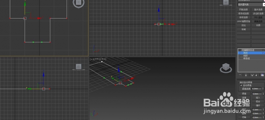The width and height of the screenshot is (265, 120).
Task: Click the 车削 lathe button
Action: [243, 29]
